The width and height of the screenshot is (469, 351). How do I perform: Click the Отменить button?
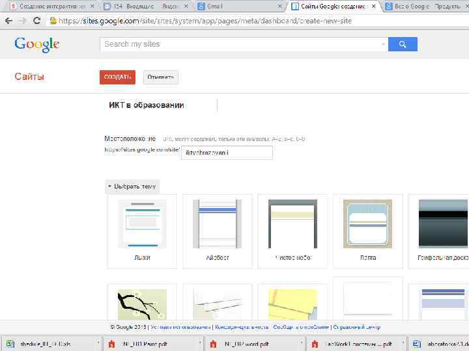coord(161,77)
